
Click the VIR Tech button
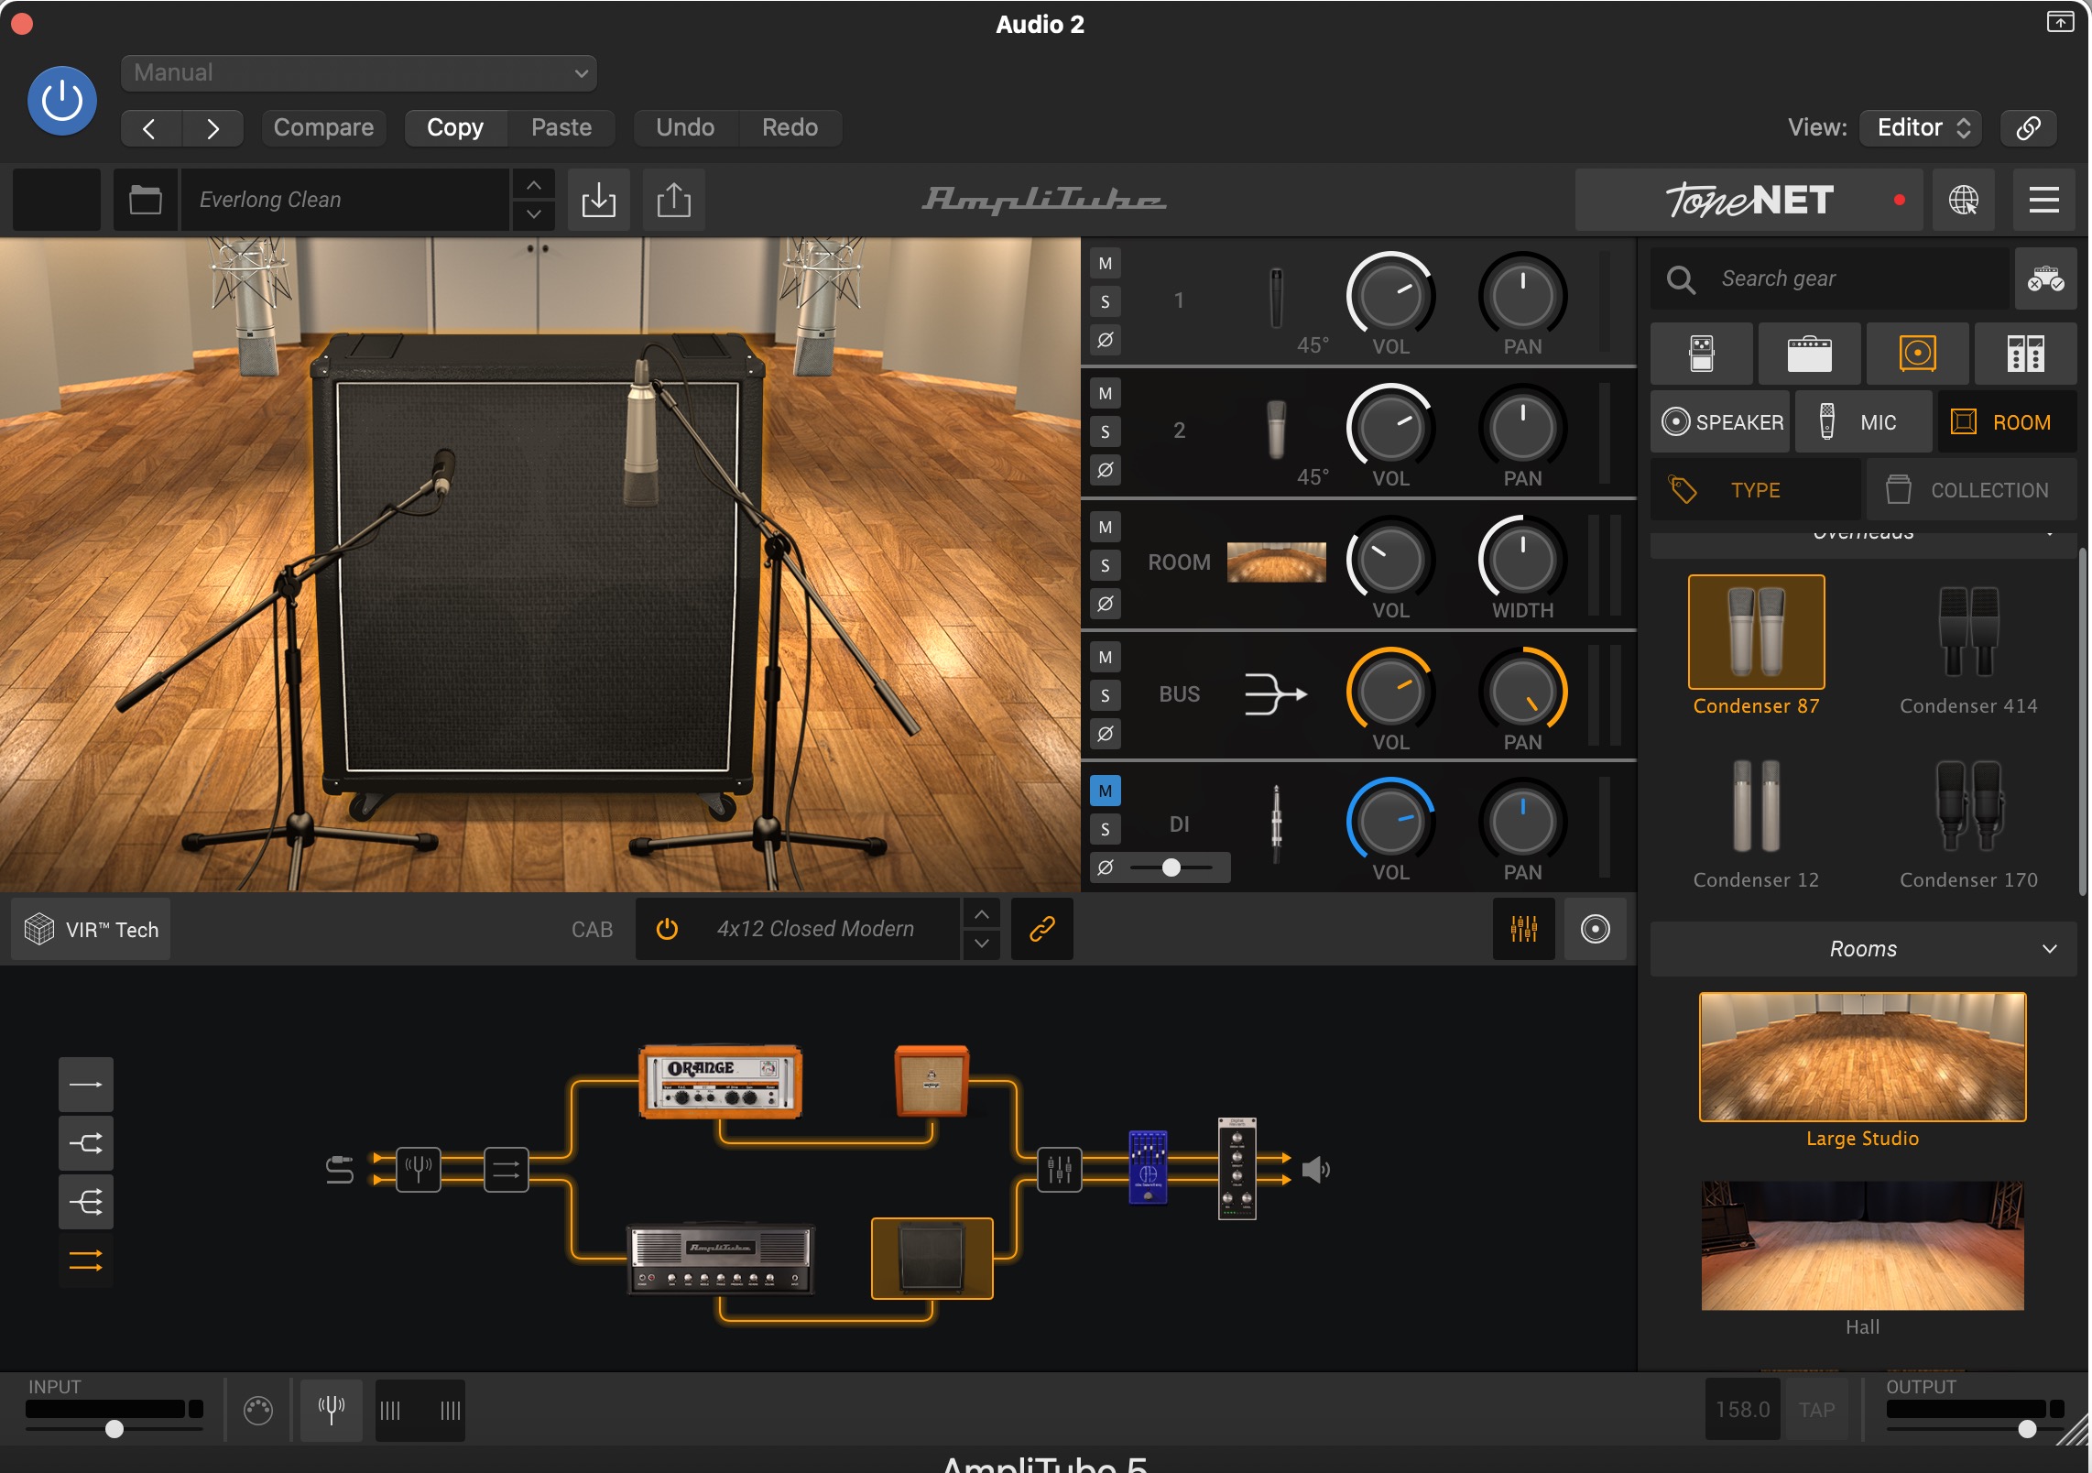pyautogui.click(x=91, y=929)
